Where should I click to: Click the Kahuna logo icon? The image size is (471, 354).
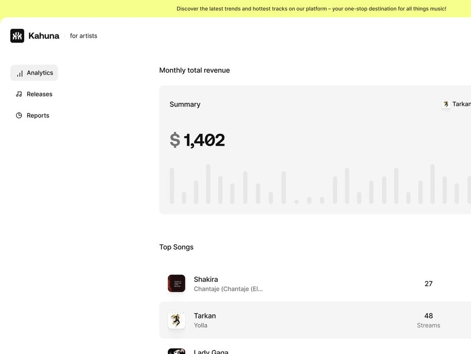pyautogui.click(x=17, y=36)
